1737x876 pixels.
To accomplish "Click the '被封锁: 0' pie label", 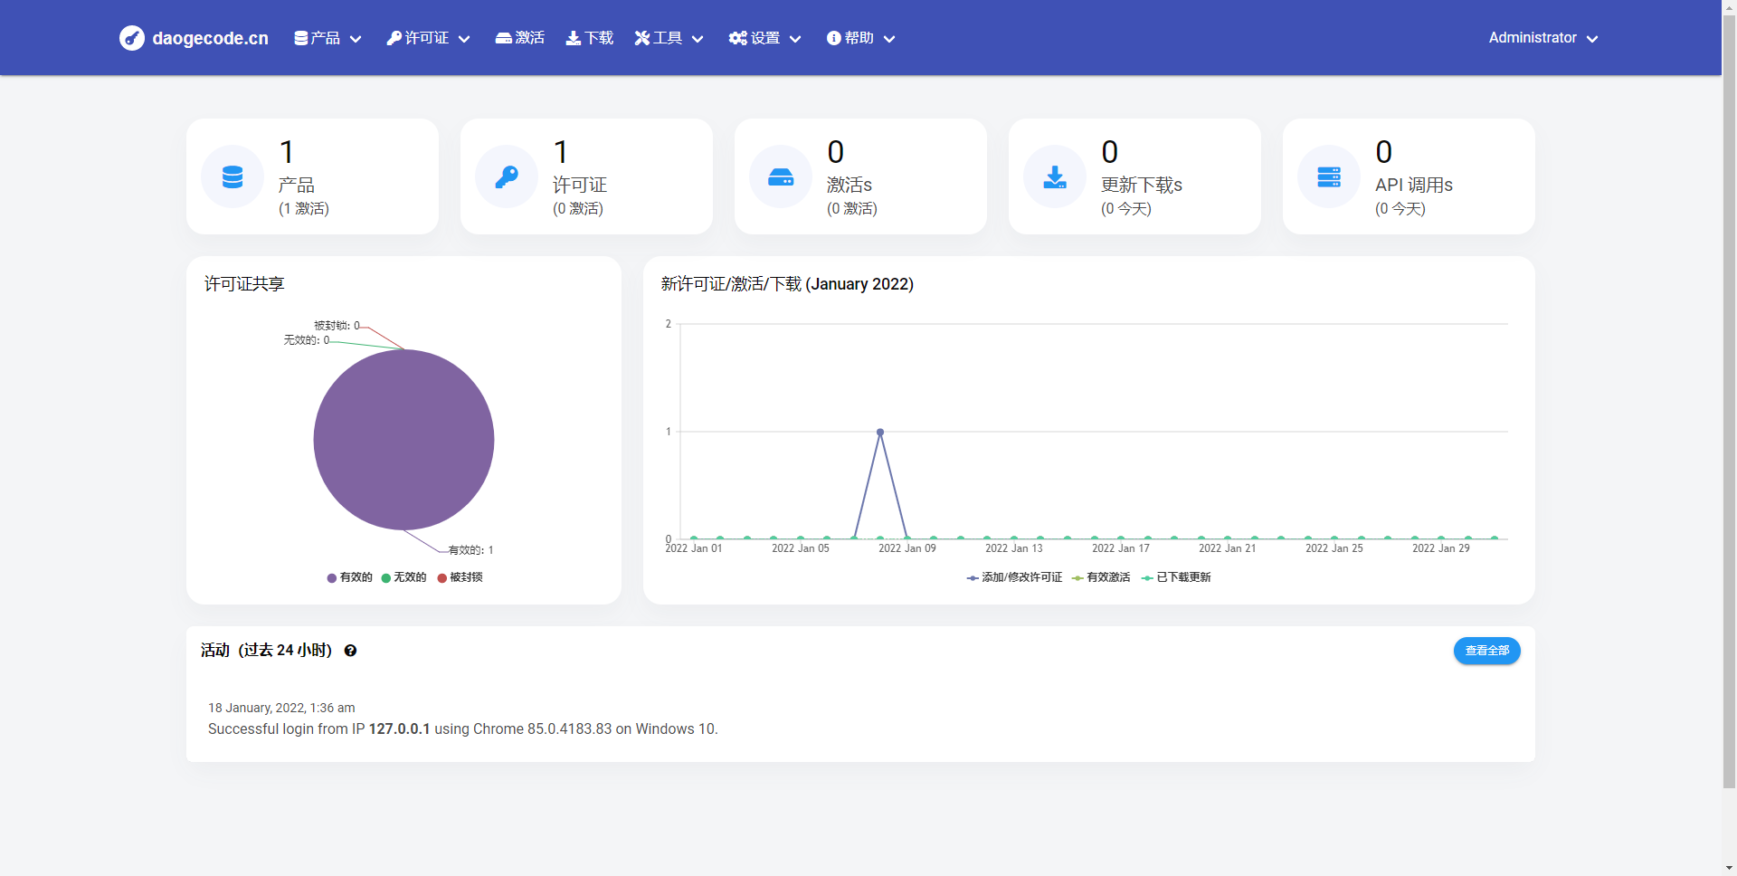I will (337, 326).
